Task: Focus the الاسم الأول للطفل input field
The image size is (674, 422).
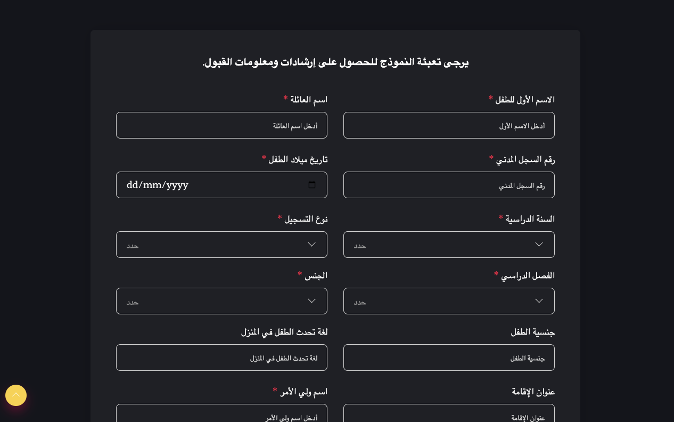Action: (x=449, y=125)
